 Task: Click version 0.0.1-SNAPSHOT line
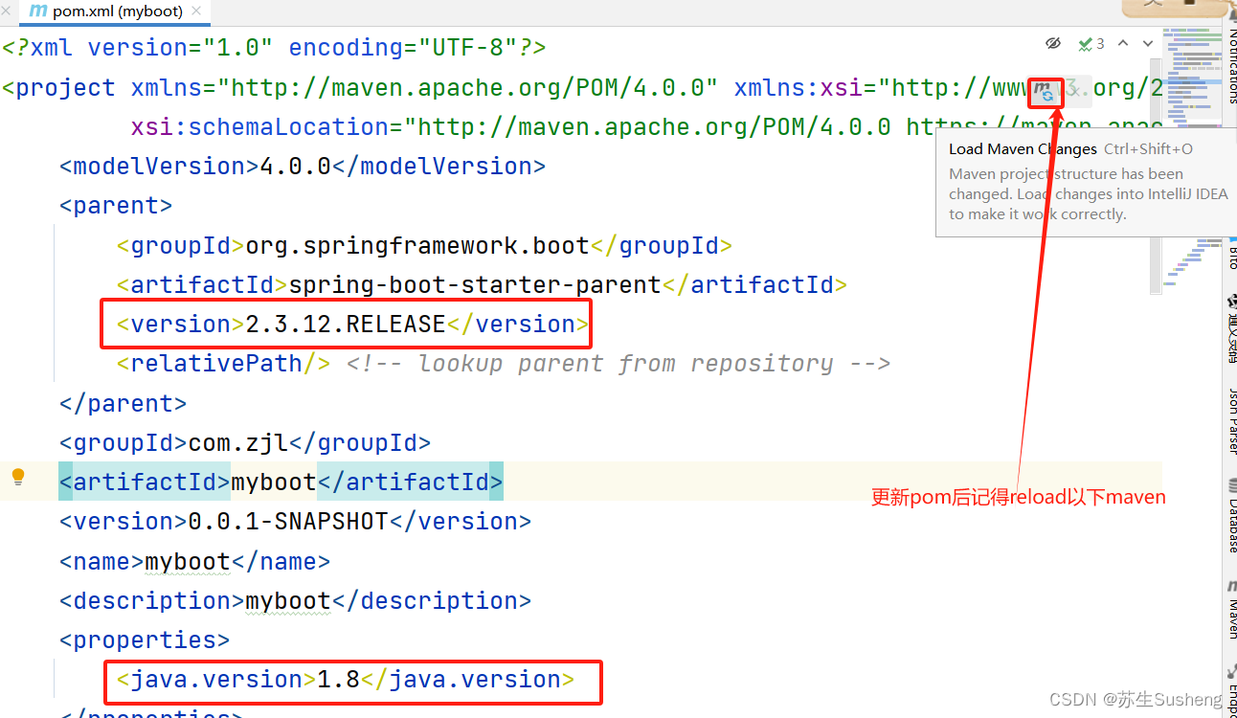click(295, 522)
